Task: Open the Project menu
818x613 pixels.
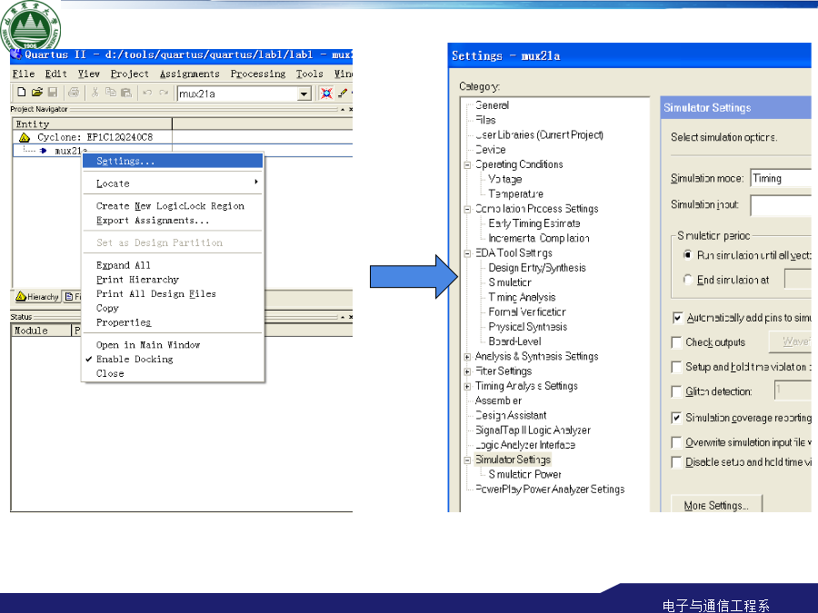Action: pos(129,74)
